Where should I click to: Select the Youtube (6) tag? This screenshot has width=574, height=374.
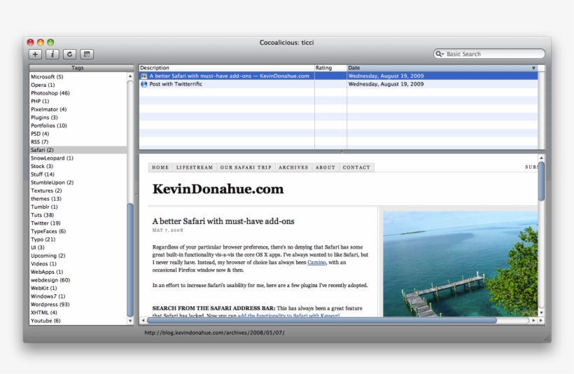(x=78, y=321)
